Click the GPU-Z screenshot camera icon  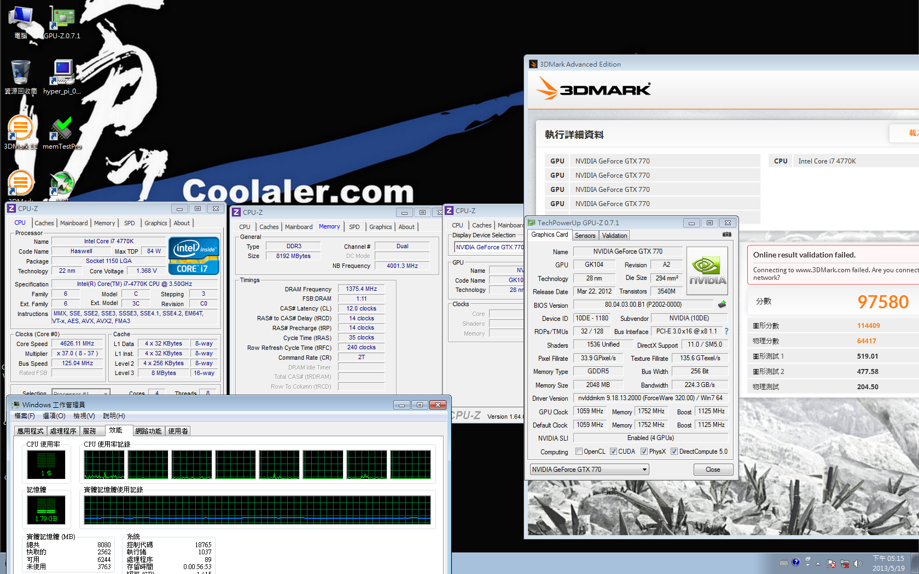tap(726, 235)
